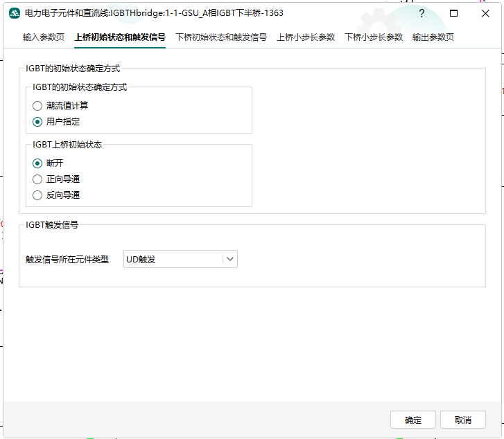Open the 上桥初始状态和触发信号 tab

[x=120, y=37]
